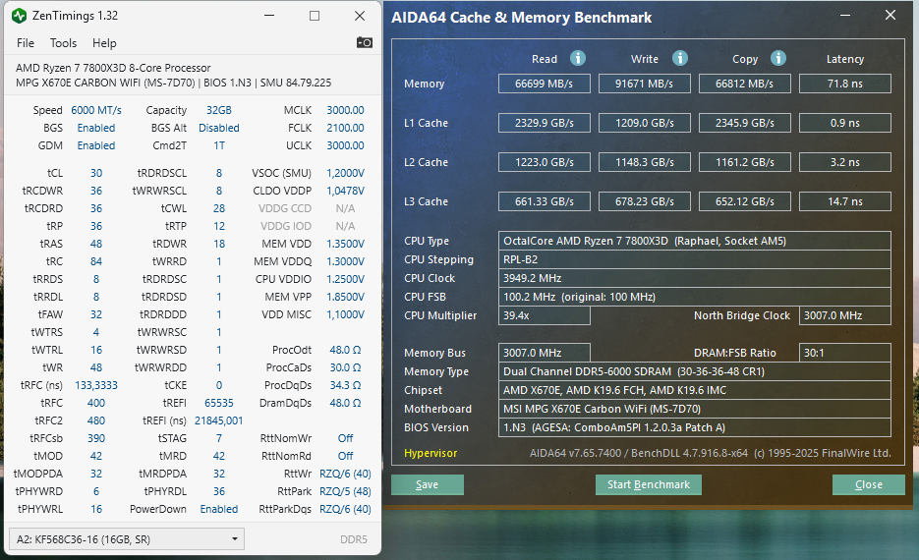Click the Cmd2T value 1T

click(218, 145)
